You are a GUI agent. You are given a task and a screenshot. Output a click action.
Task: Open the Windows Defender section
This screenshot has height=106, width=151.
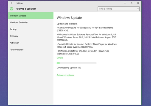coord(31,23)
